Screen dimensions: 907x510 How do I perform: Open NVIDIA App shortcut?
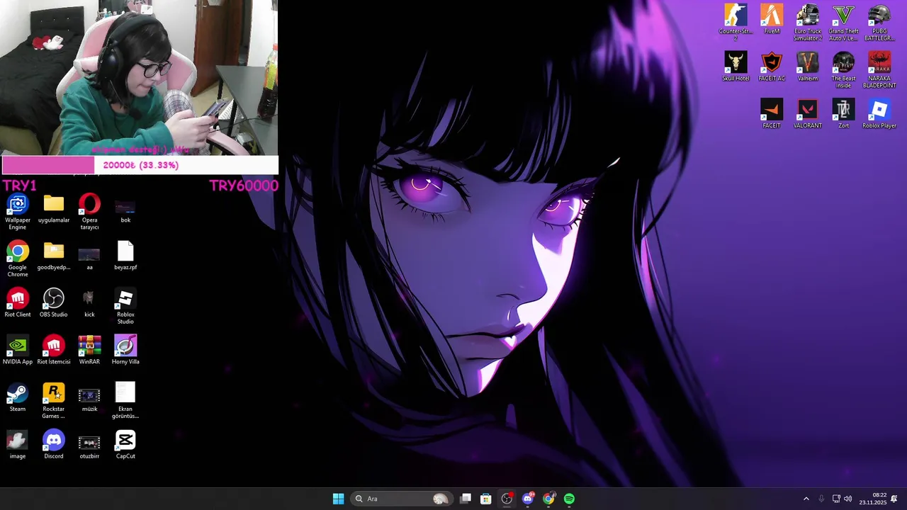[x=18, y=351]
